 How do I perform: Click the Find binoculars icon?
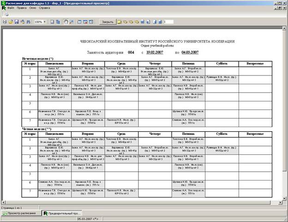27,22
